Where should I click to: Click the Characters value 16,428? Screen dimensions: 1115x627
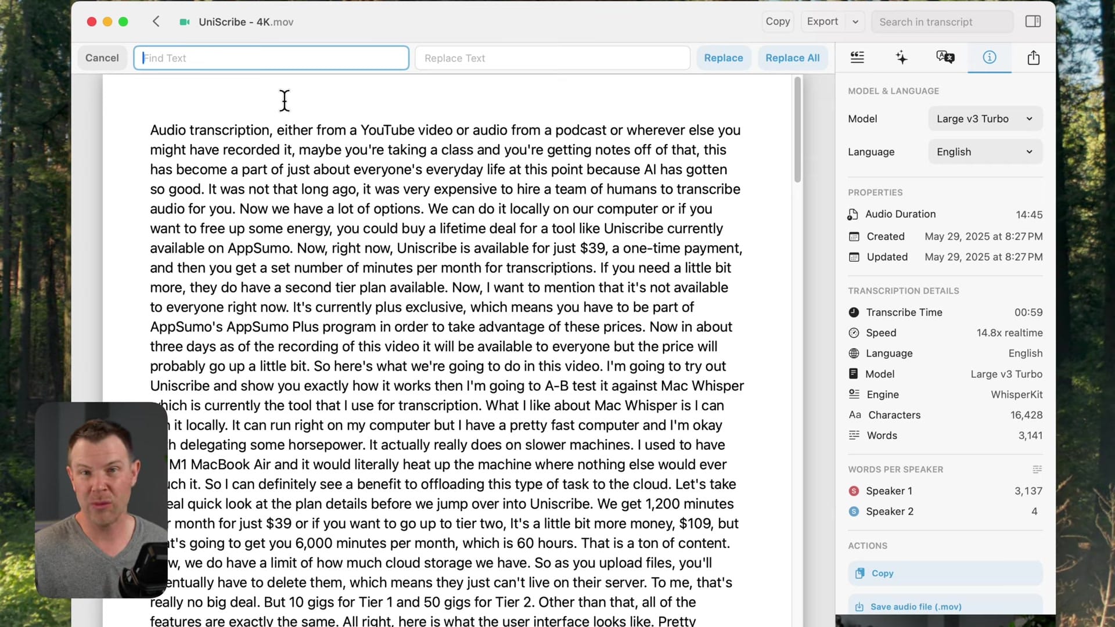tap(1027, 415)
